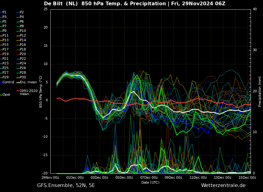Click the Precipitation (mm) axis label

pos(260,91)
